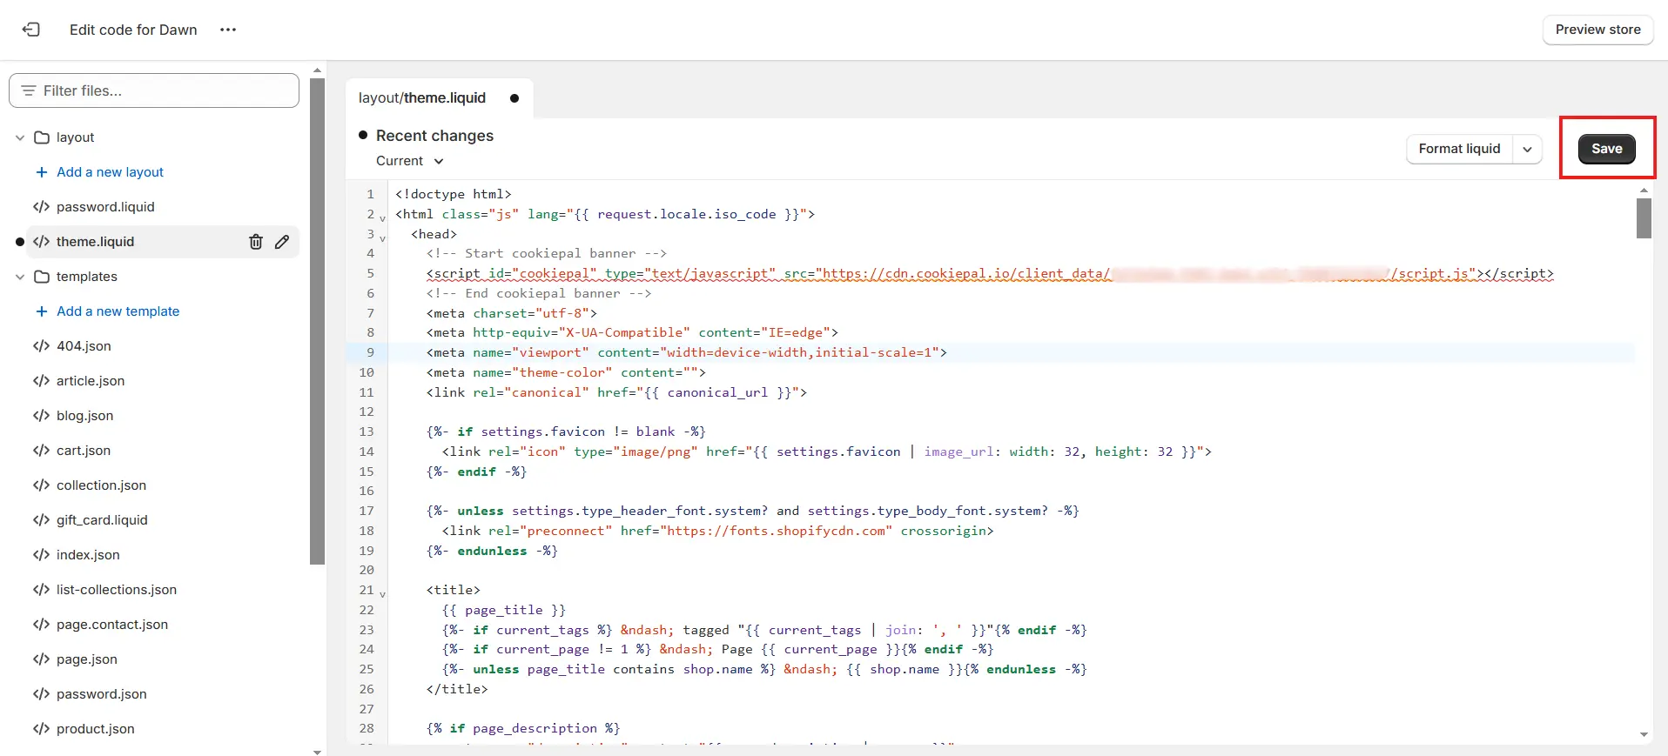This screenshot has width=1668, height=756.
Task: Click the Preview store button
Action: [1597, 30]
